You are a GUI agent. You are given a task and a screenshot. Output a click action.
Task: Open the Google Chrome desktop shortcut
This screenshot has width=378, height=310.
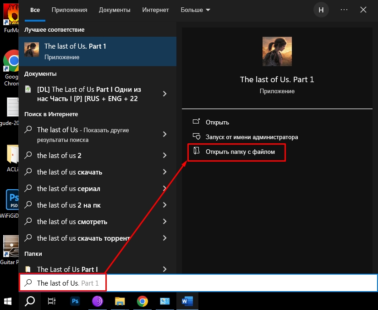click(11, 68)
